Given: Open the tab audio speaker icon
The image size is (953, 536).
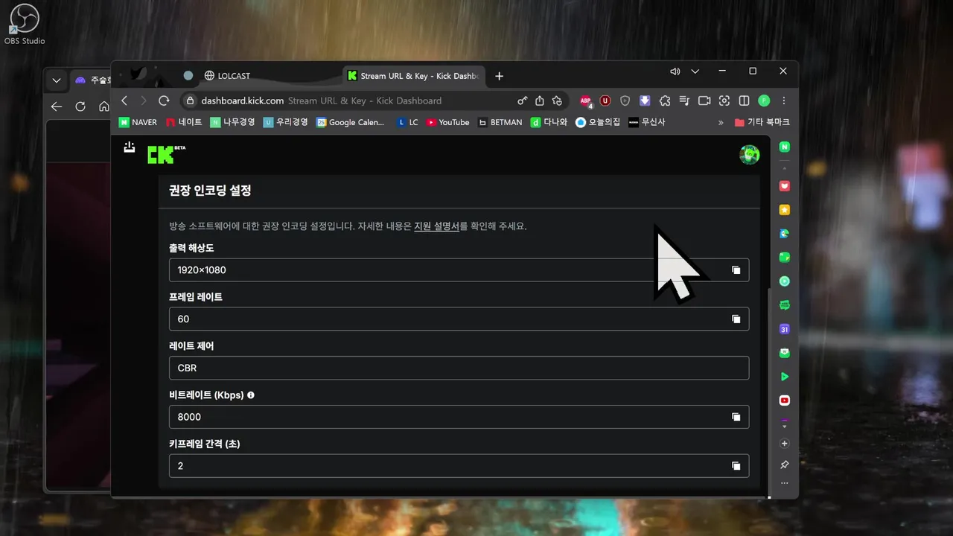Looking at the screenshot, I should click(x=675, y=71).
